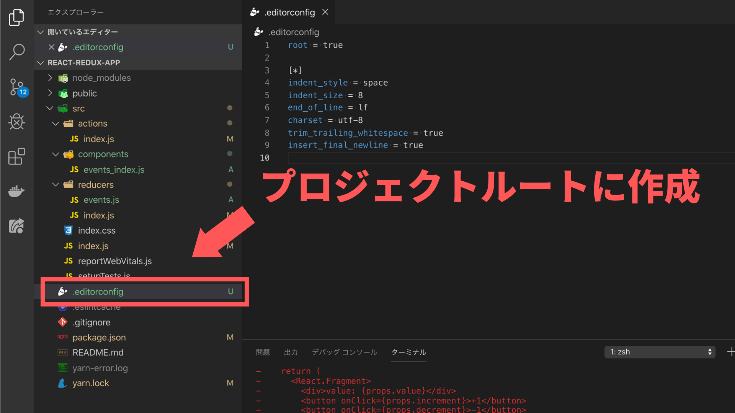Click the Live Share icon in the activity bar
Image resolution: width=735 pixels, height=413 pixels.
pyautogui.click(x=16, y=226)
